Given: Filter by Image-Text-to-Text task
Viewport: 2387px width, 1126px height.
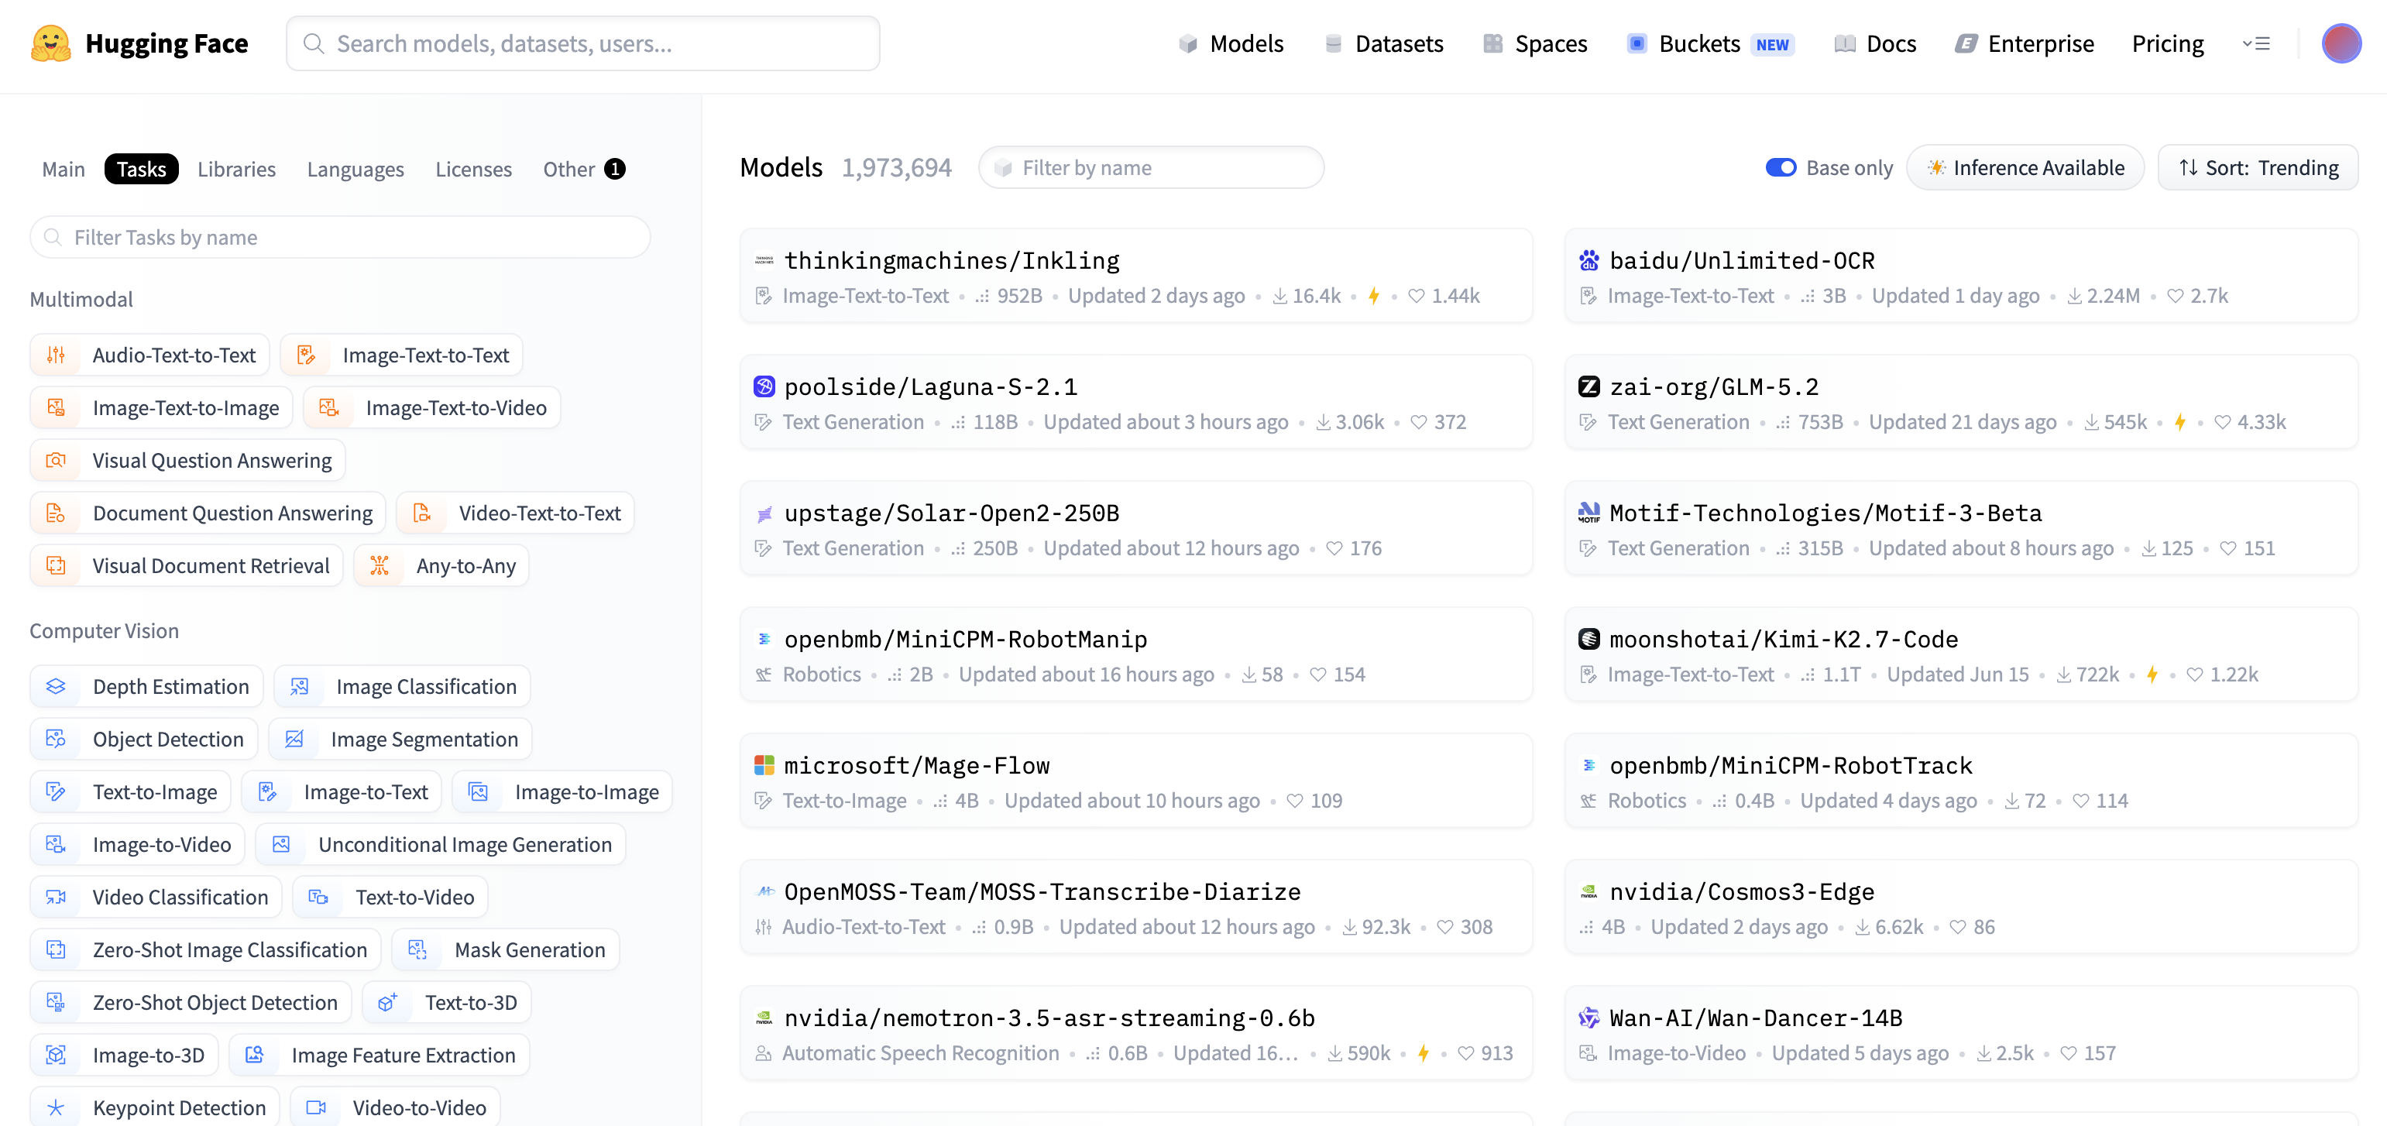Looking at the screenshot, I should point(401,355).
